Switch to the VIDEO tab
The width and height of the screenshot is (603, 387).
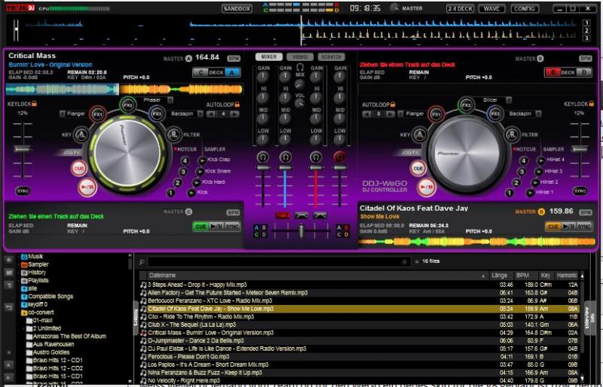[x=300, y=57]
